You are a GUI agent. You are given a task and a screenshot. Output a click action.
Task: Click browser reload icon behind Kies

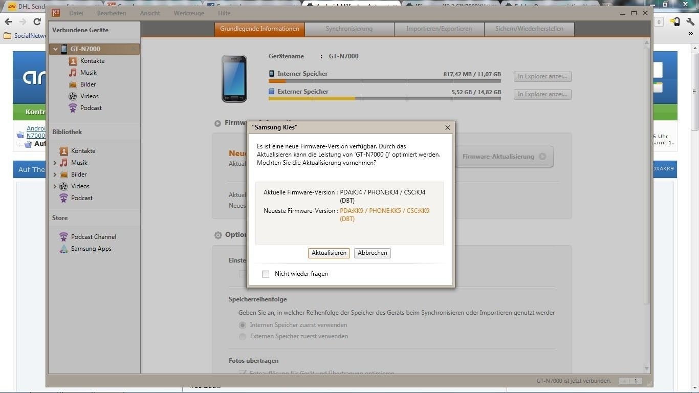(x=37, y=21)
